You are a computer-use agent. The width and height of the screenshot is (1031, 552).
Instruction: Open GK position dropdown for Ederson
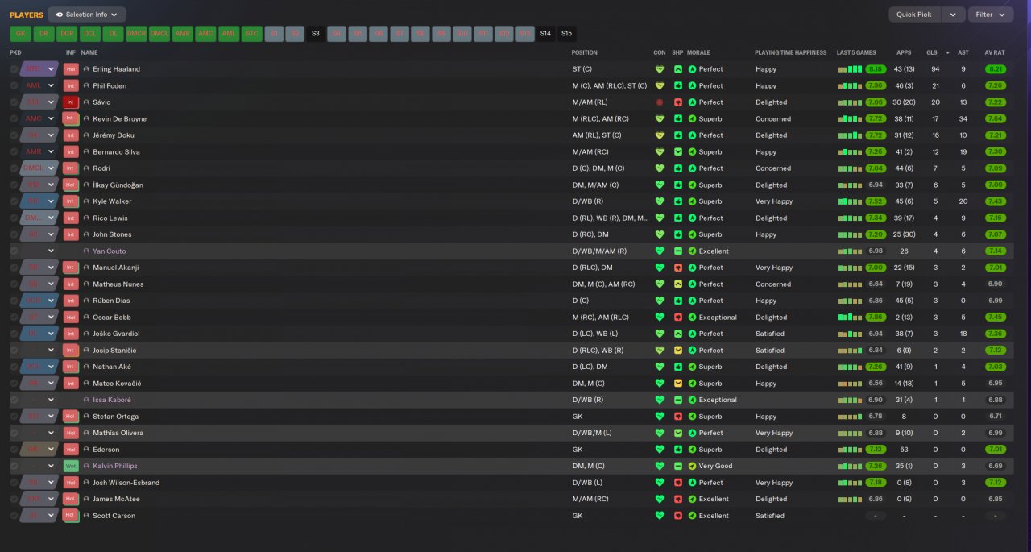click(x=52, y=450)
